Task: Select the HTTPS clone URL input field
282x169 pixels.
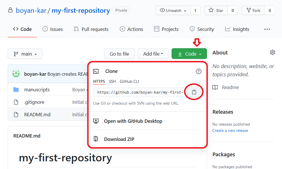Action: [x=139, y=92]
